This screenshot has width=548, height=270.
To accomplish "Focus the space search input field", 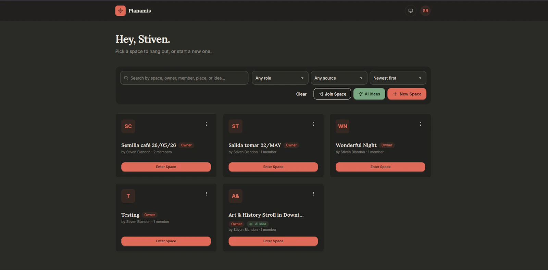I will (x=184, y=78).
